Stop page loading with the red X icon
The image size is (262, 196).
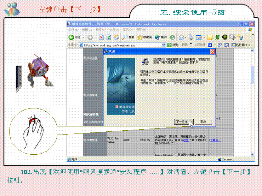pyautogui.click(x=101, y=37)
